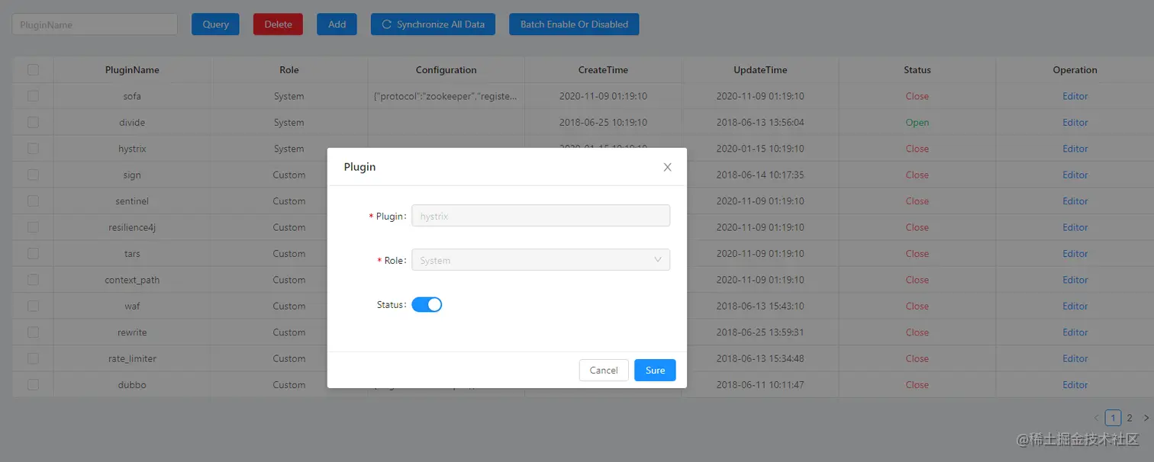Focus the PluginName search field
This screenshot has width=1154, height=462.
point(95,24)
